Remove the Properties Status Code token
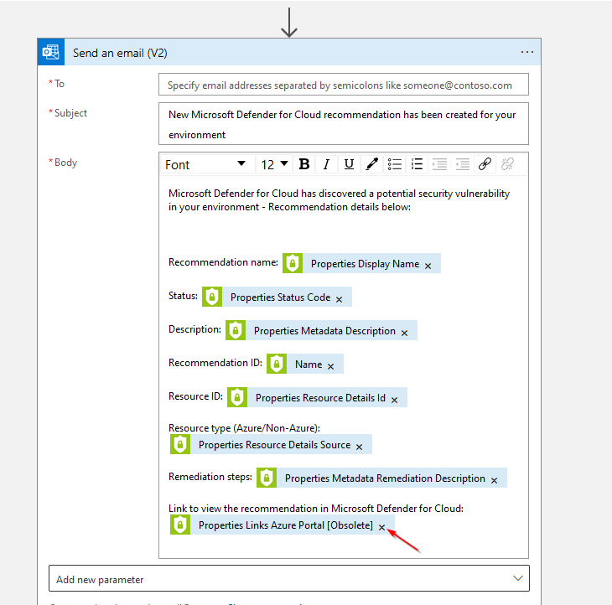This screenshot has height=605, width=612. point(340,299)
